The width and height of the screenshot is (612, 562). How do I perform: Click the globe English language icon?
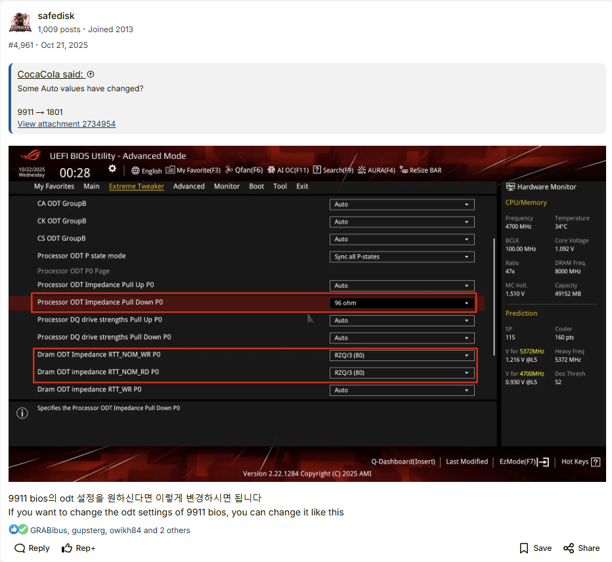(x=135, y=171)
